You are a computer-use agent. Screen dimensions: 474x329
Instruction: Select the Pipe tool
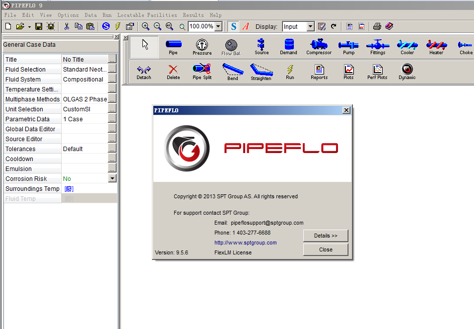[174, 47]
